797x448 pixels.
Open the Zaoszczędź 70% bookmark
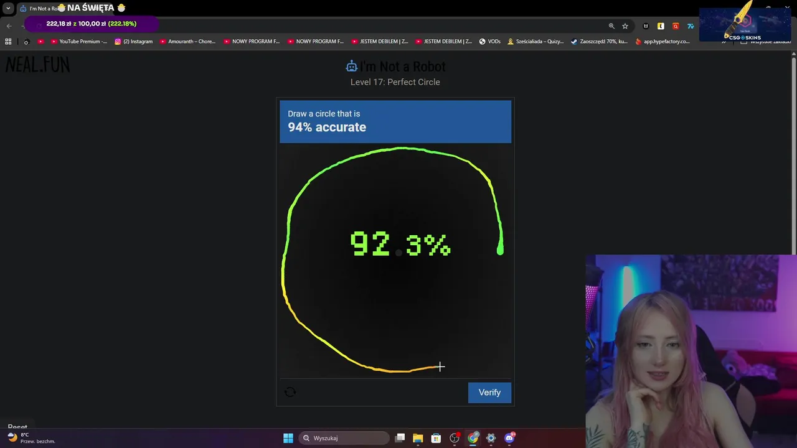[x=599, y=42]
